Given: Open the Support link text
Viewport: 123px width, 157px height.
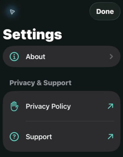Looking at the screenshot, I should pos(39,137).
